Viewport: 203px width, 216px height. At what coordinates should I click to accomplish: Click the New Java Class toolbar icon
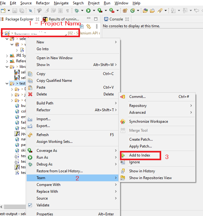click(132, 11)
